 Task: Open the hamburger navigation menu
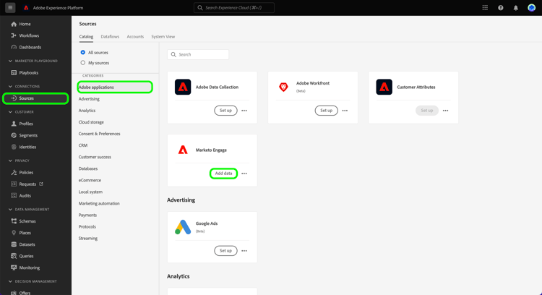click(x=10, y=8)
